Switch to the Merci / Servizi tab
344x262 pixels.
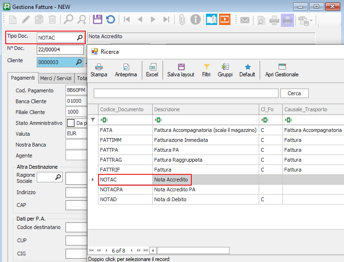click(x=56, y=78)
